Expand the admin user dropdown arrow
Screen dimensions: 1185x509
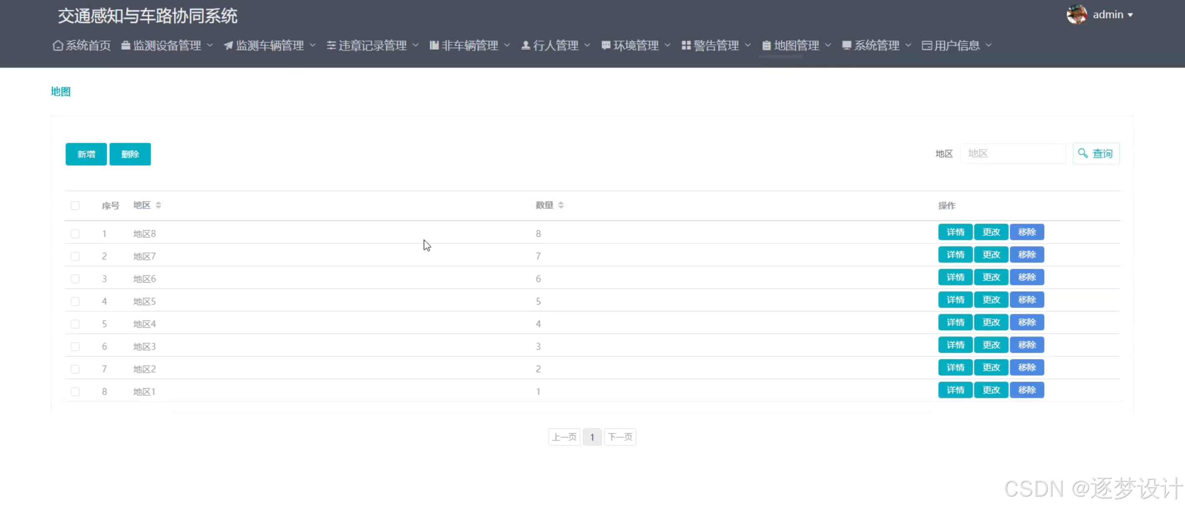coord(1130,15)
